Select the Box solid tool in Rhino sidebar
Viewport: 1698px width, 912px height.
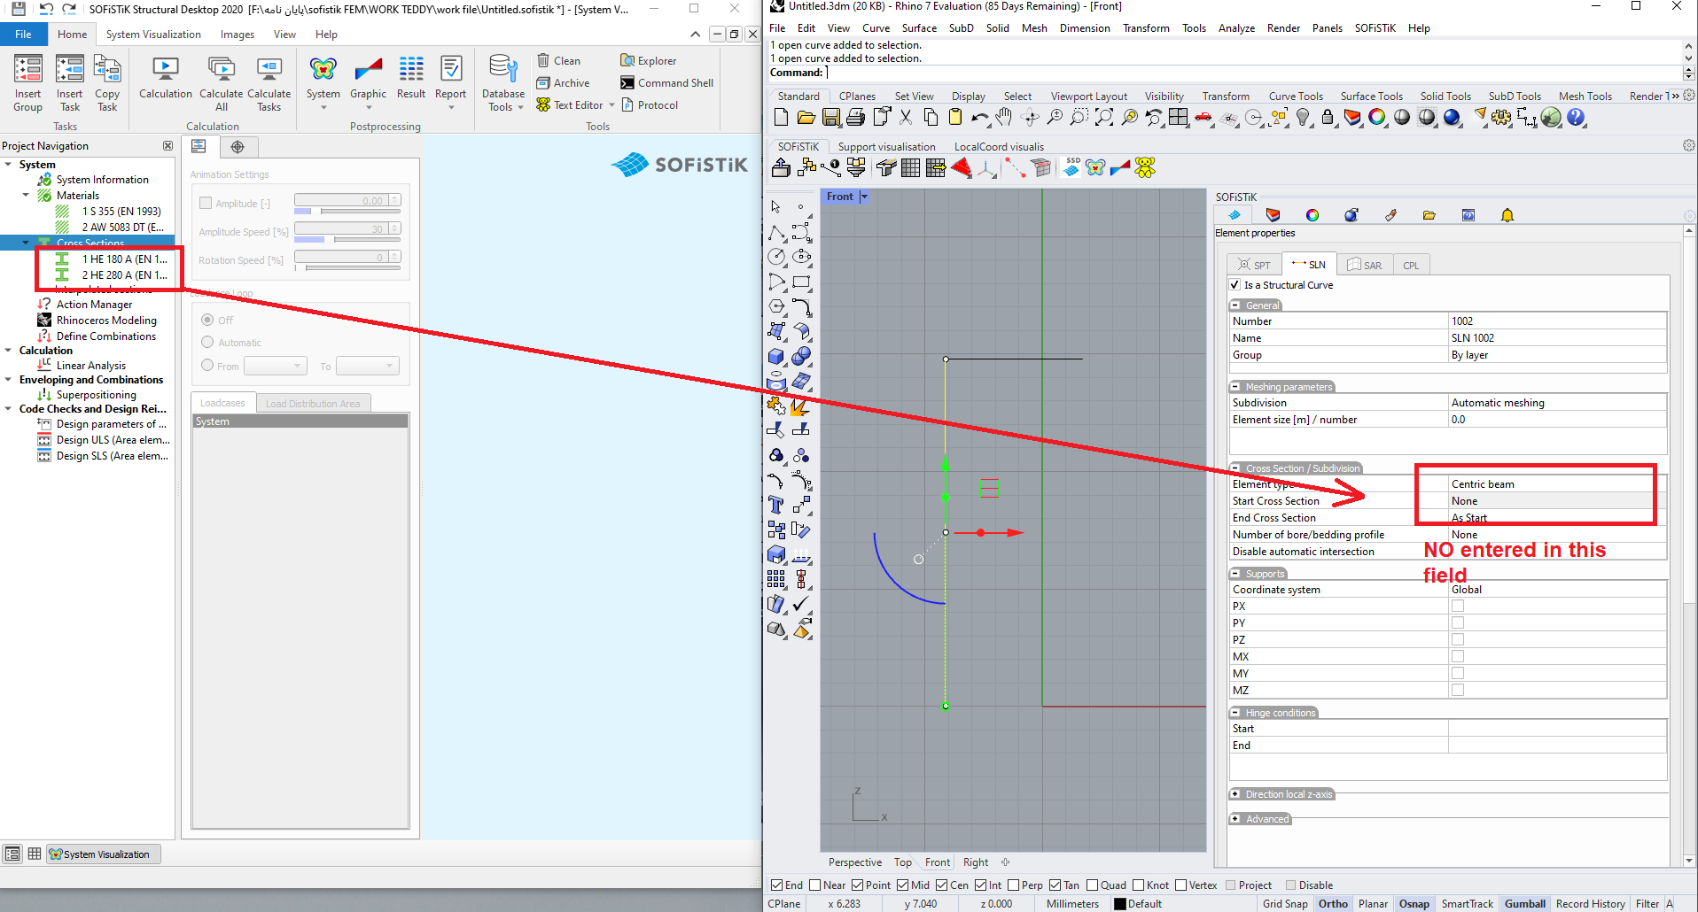[x=776, y=356]
